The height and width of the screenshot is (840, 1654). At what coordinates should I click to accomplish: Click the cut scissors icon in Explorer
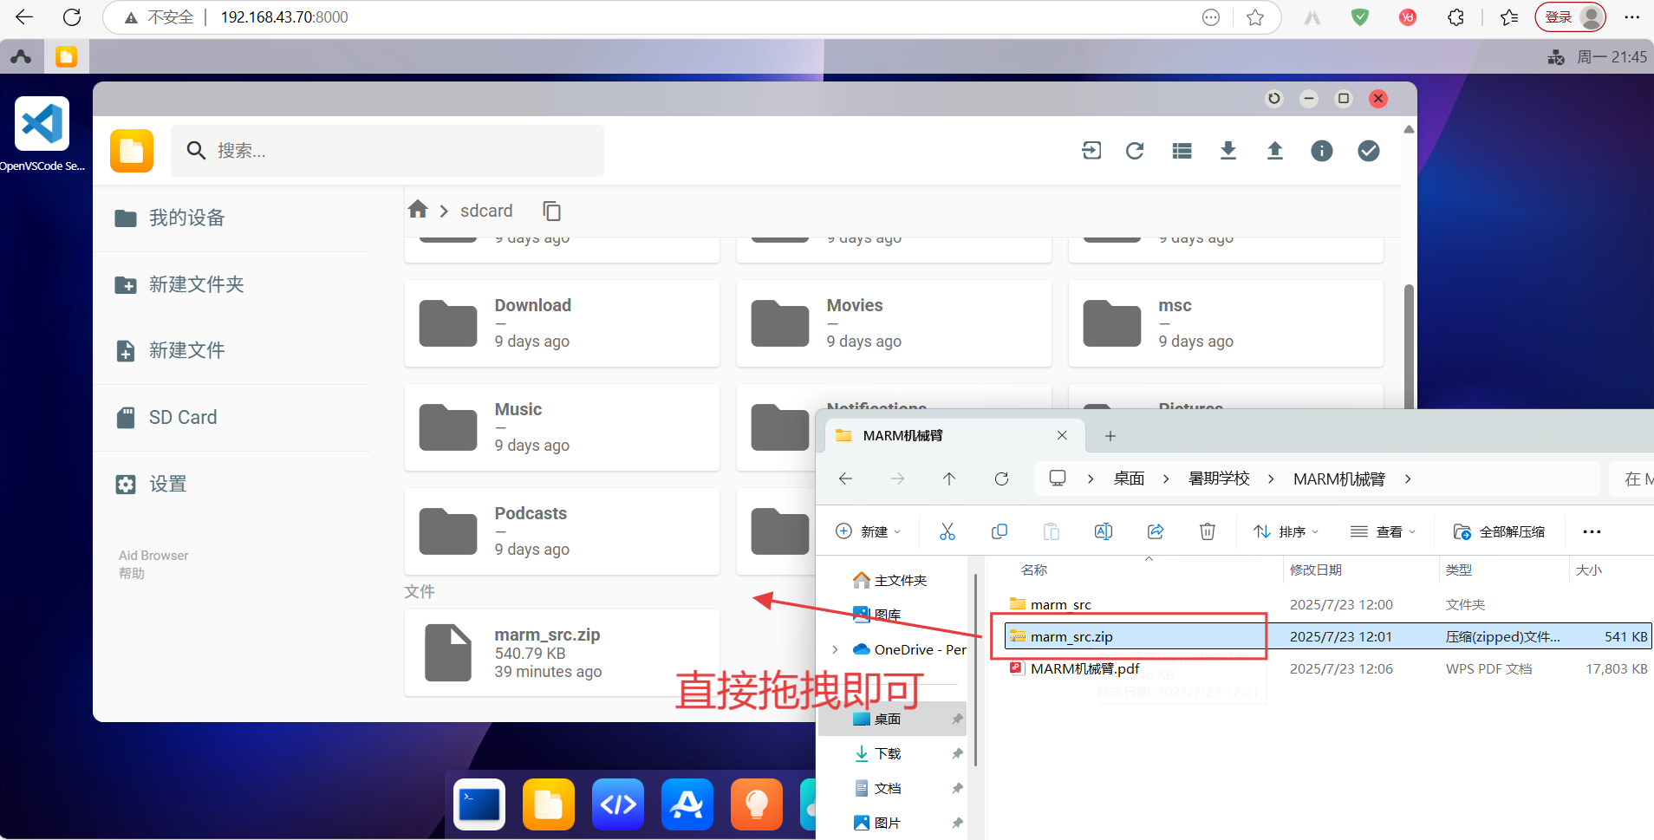pyautogui.click(x=947, y=531)
